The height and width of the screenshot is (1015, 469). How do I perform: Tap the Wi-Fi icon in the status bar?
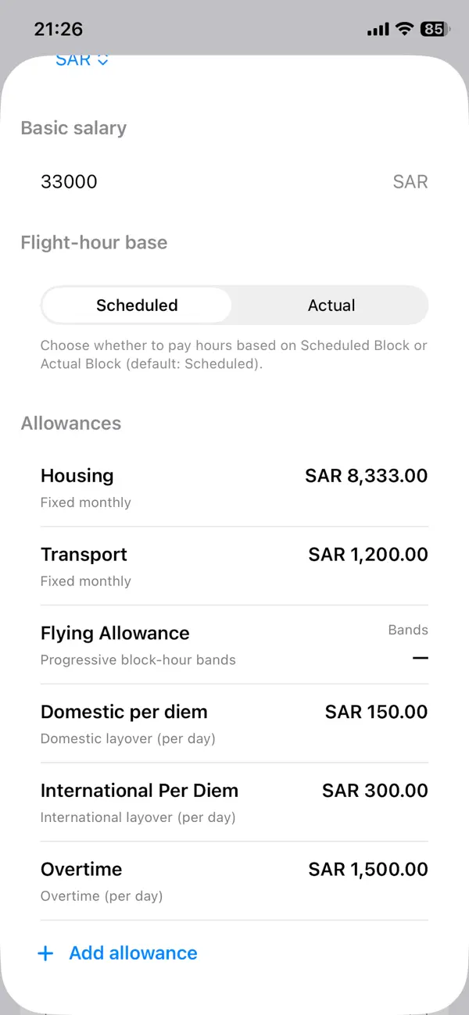coord(404,29)
